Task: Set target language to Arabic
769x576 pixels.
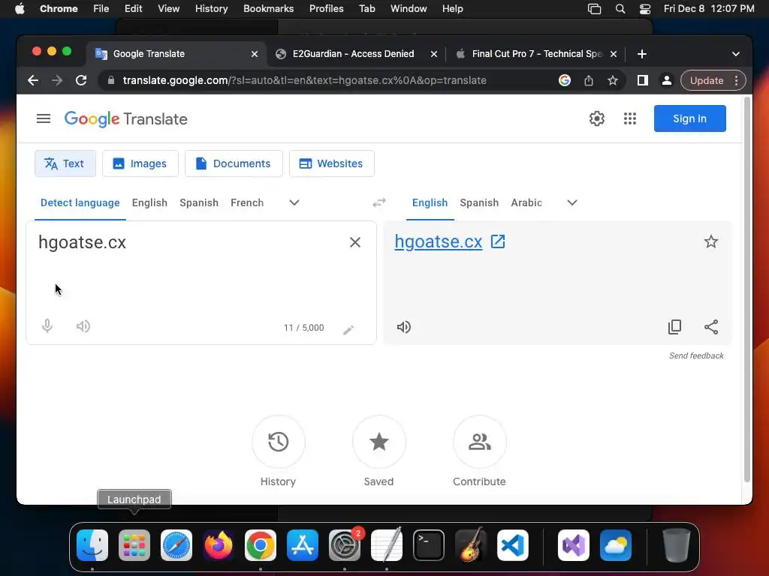Action: [526, 202]
